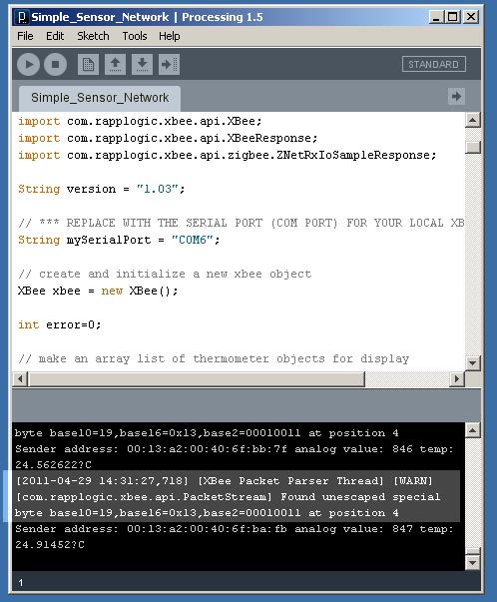Image resolution: width=497 pixels, height=602 pixels.
Task: Minimize the Processing window
Action: [x=436, y=17]
